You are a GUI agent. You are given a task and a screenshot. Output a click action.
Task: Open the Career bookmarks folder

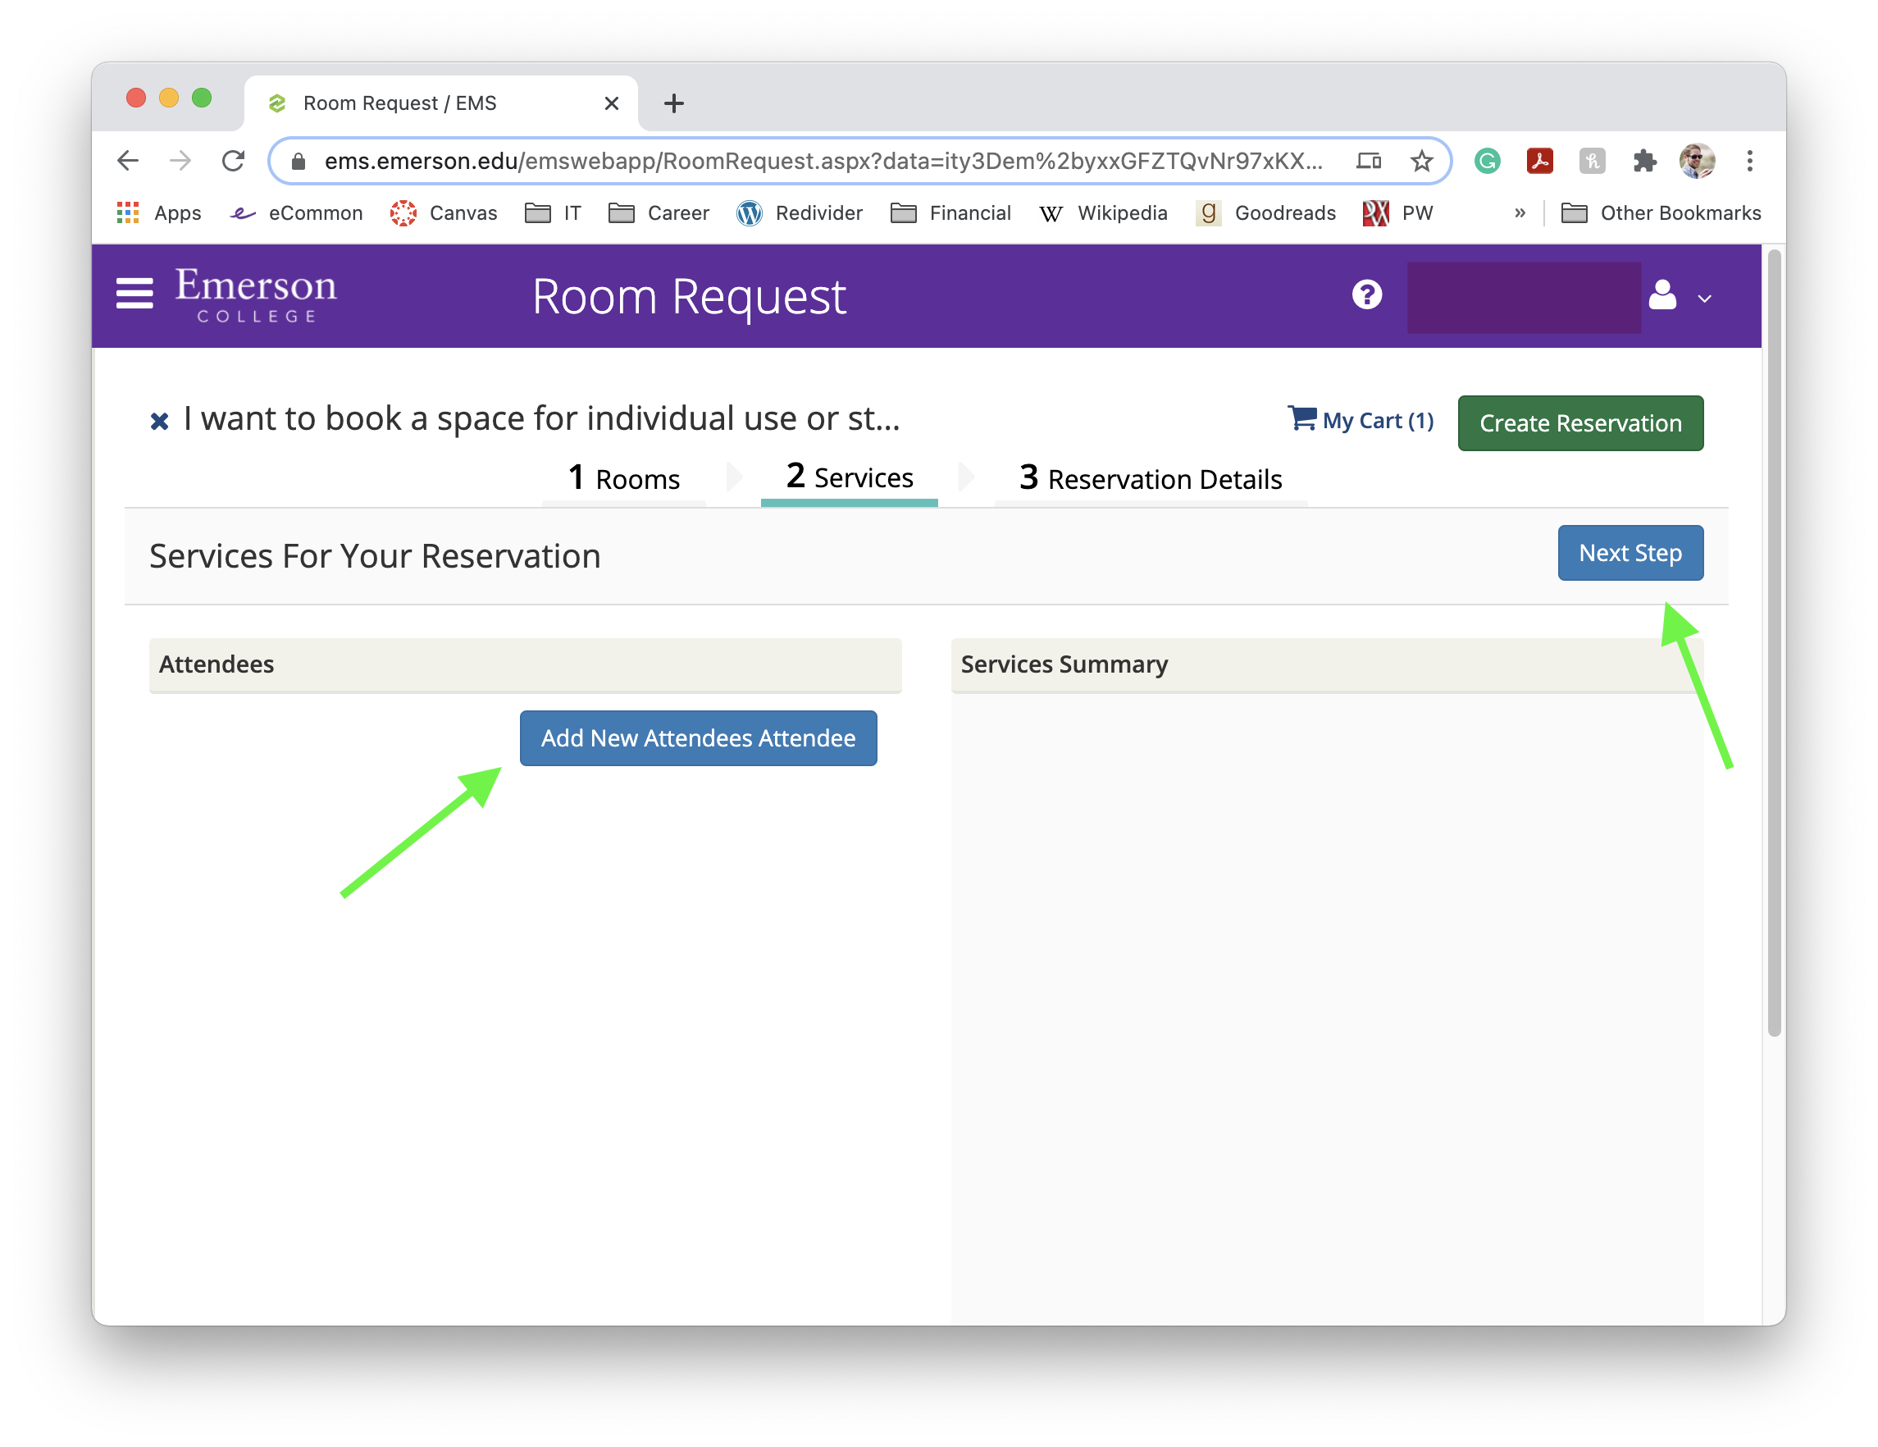point(659,212)
